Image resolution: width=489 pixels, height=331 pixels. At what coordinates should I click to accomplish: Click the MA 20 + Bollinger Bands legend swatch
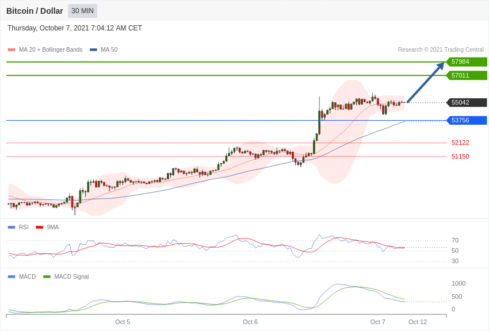tap(12, 50)
